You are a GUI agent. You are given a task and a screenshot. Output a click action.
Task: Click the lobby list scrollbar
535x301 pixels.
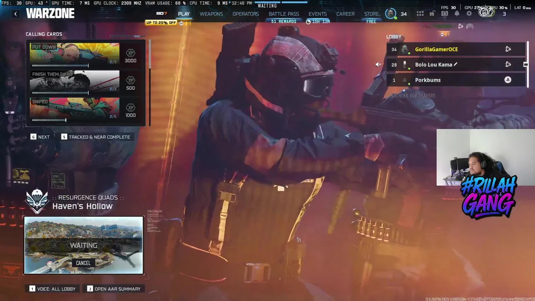tap(527, 64)
